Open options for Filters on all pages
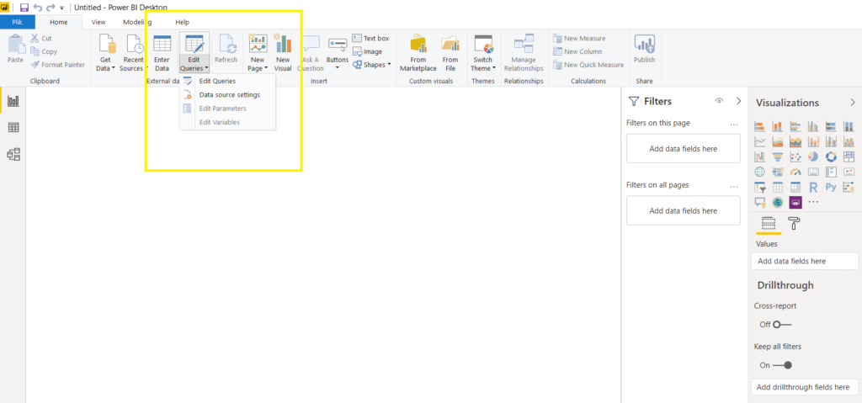This screenshot has height=403, width=862. [x=733, y=186]
